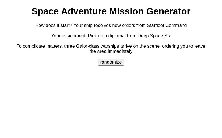The image size is (222, 138).
Task: Click the words 'Deep Space Six'
Action: (154, 36)
